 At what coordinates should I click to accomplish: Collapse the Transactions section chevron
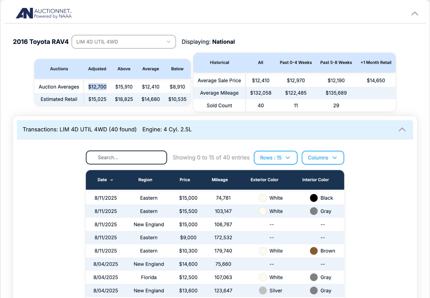pos(402,129)
